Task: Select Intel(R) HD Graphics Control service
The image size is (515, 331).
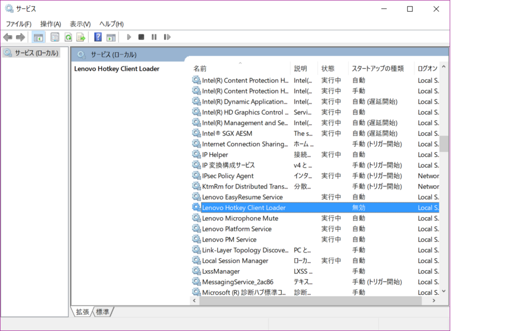Action: 315,112
